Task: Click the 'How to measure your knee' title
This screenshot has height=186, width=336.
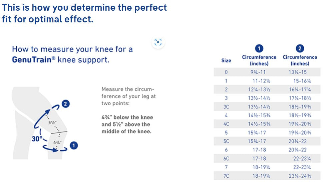Action: [x=72, y=49]
